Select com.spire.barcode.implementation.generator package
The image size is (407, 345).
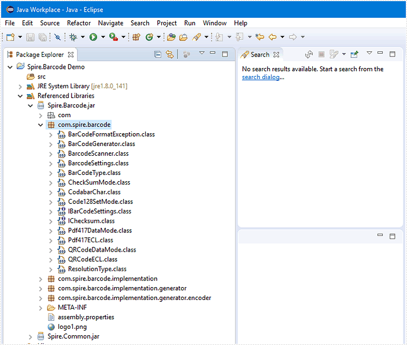(x=122, y=288)
